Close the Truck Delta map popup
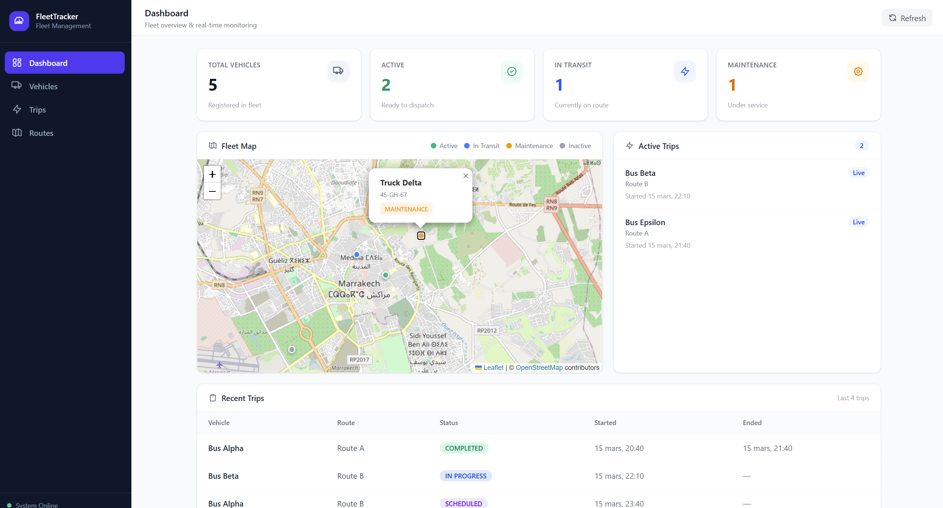This screenshot has height=508, width=943. coord(466,176)
